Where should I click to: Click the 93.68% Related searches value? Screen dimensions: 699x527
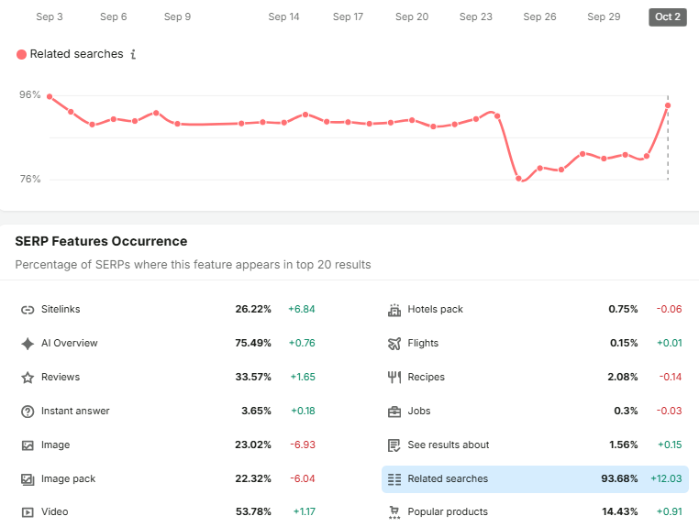(619, 478)
